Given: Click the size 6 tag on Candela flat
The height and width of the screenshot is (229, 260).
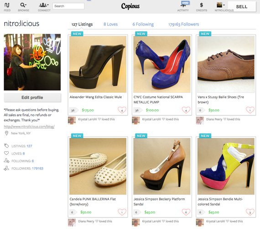Looking at the screenshot, I should pos(73,212).
